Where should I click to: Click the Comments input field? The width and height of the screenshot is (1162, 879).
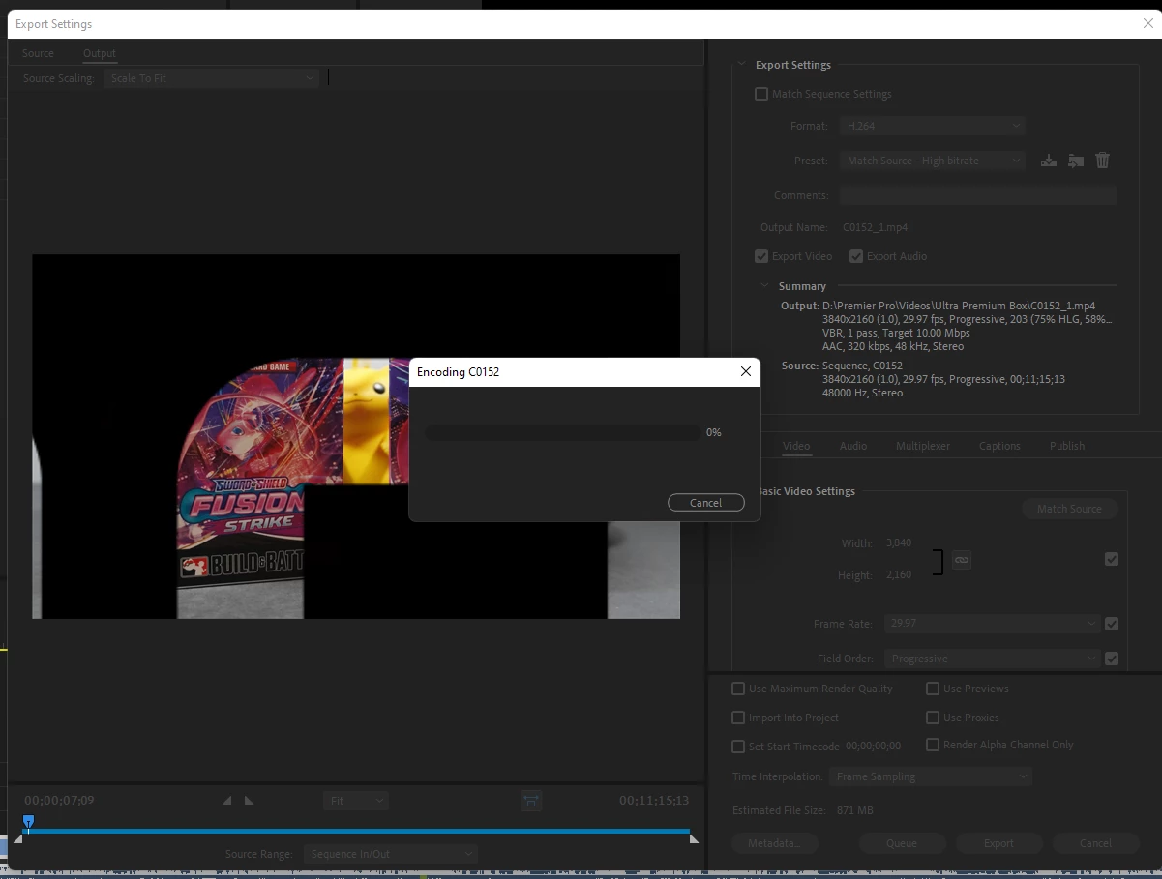[977, 195]
